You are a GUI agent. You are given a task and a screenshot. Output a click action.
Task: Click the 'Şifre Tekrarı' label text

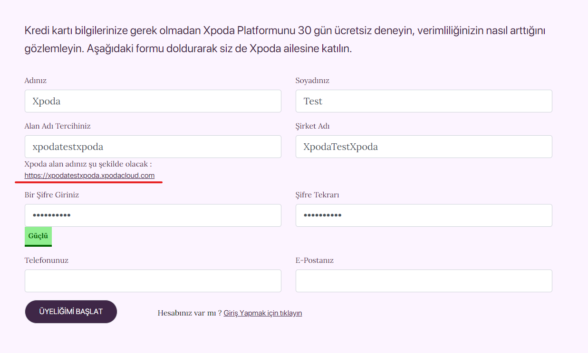click(x=317, y=195)
